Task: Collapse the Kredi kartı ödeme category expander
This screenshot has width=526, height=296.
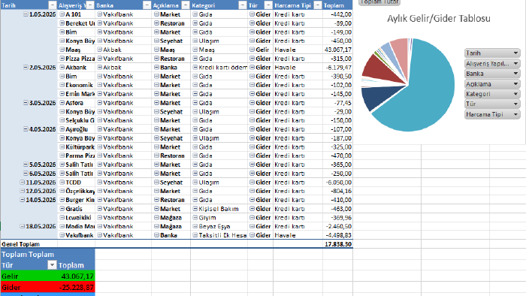Action: pos(195,68)
